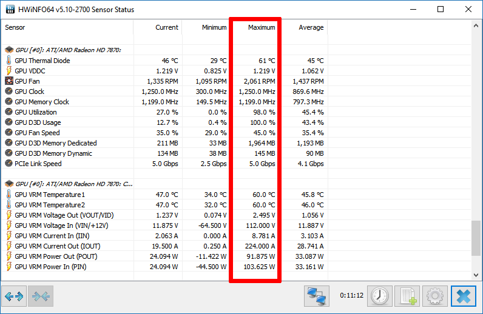Click the scrollbar up arrow
This screenshot has width=483, height=314.
[x=476, y=26]
